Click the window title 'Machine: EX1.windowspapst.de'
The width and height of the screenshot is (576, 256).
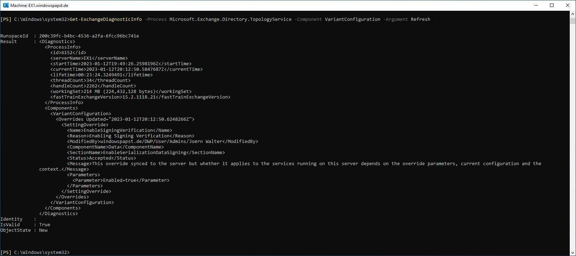pos(39,6)
